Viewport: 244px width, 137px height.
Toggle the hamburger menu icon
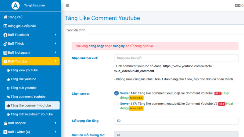(x=67, y=5)
